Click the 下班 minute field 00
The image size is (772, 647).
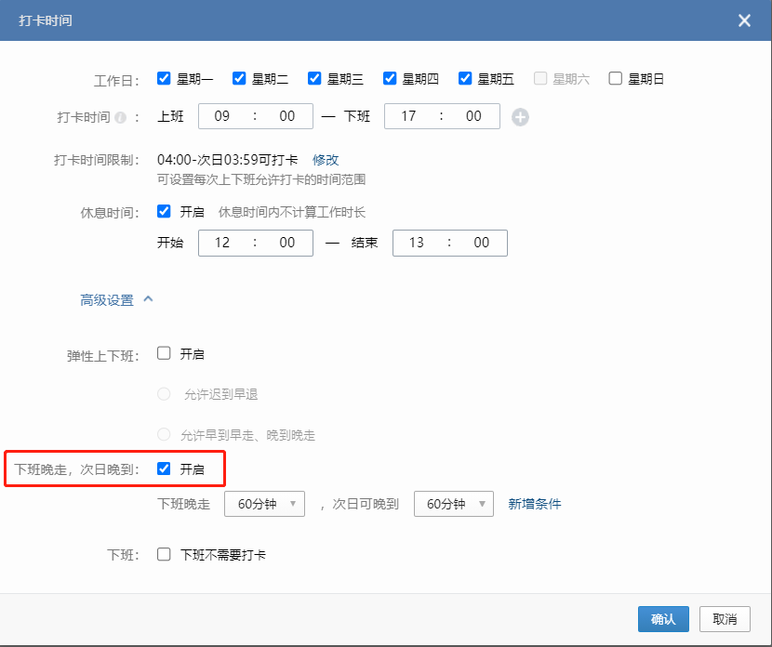point(473,116)
